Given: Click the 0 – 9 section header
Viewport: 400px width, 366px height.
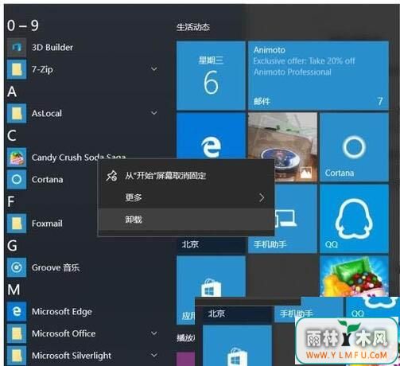Looking at the screenshot, I should point(23,25).
